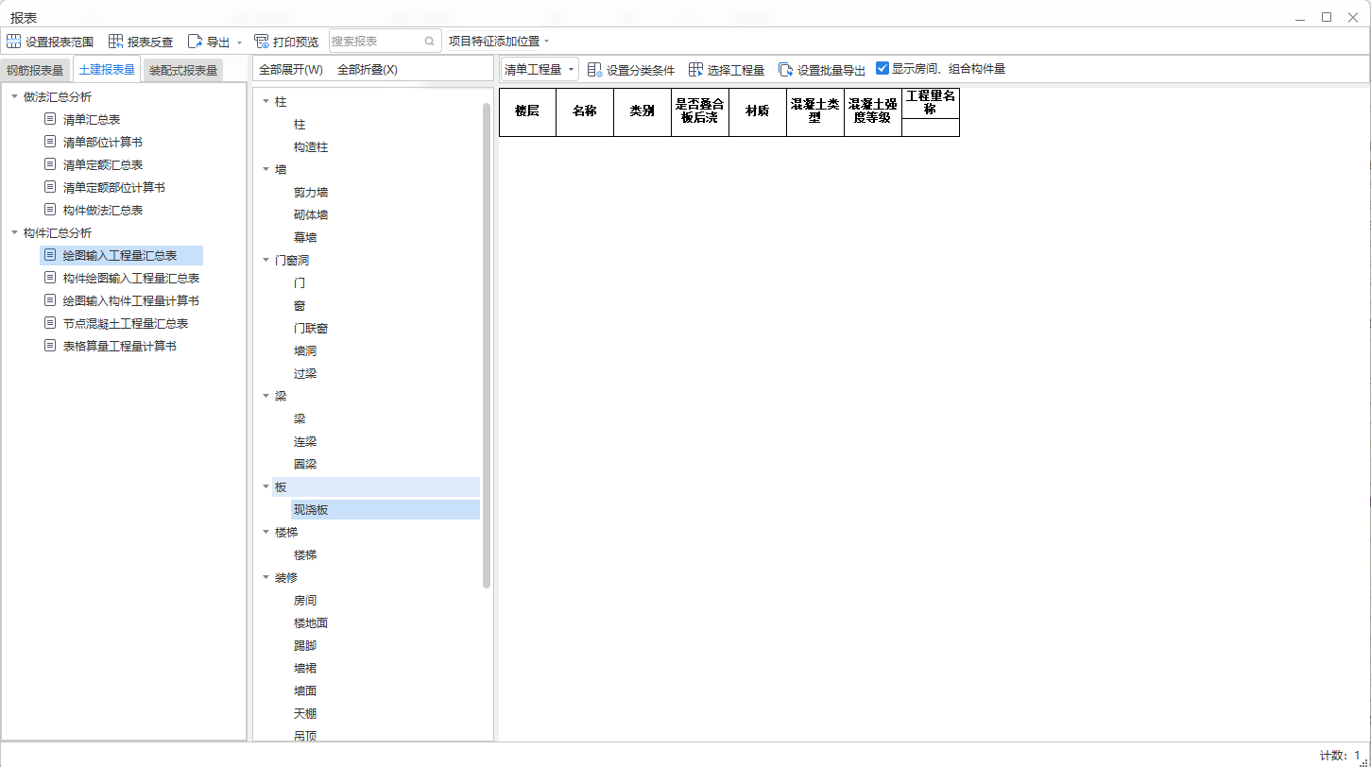
Task: Select 剪力墙 in component list
Action: [x=311, y=192]
